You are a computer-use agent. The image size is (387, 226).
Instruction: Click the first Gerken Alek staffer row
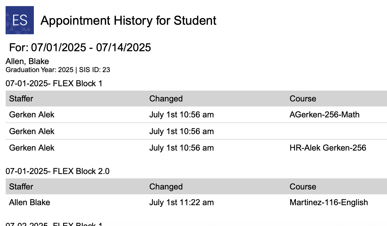pyautogui.click(x=196, y=115)
